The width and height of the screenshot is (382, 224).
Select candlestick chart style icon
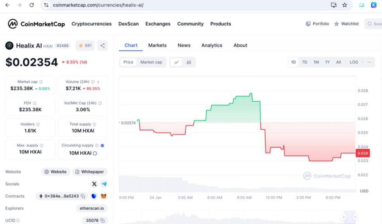(x=189, y=63)
